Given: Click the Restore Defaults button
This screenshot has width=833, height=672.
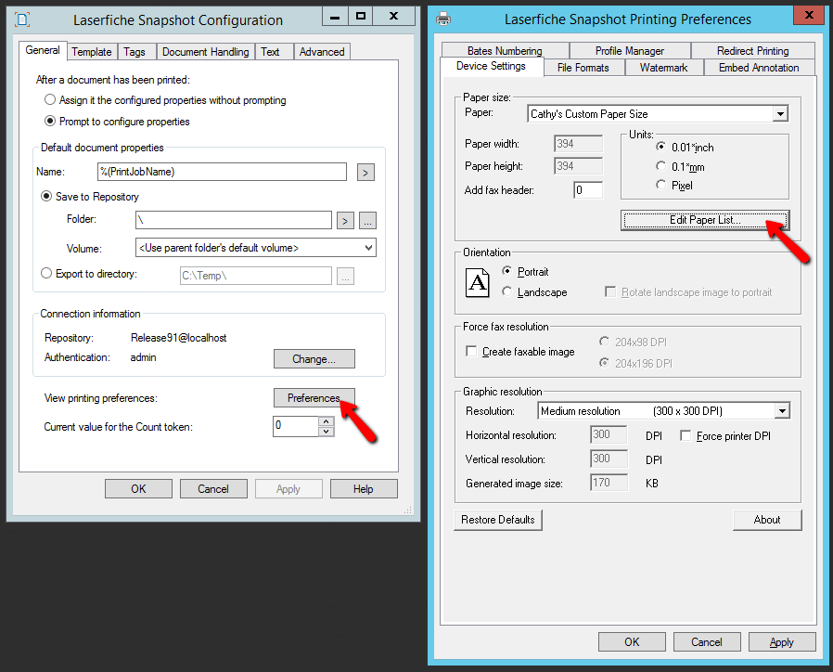Looking at the screenshot, I should (497, 520).
